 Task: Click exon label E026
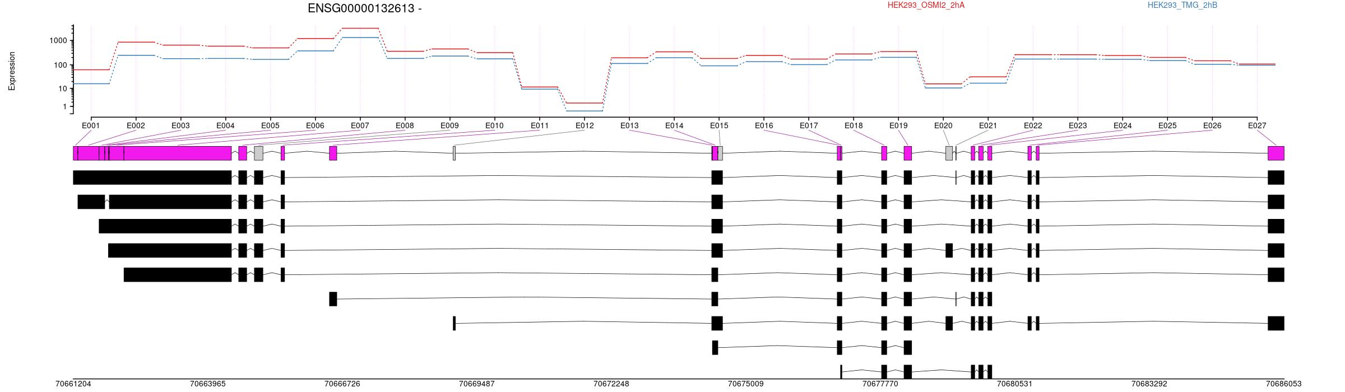[x=1212, y=125]
